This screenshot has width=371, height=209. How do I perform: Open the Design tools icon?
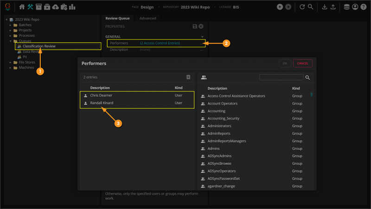coord(31,7)
